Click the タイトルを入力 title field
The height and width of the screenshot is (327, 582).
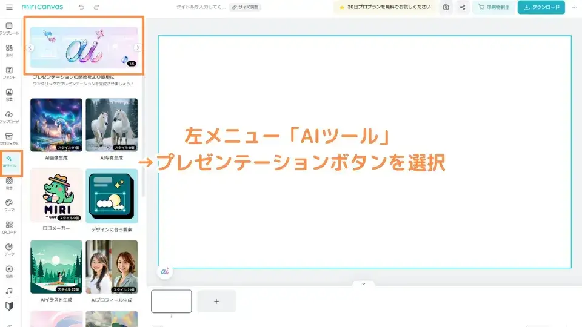[x=201, y=7]
